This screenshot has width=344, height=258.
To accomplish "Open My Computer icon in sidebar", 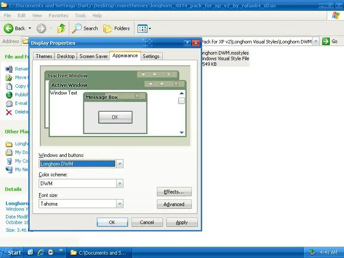I will click(x=9, y=161).
